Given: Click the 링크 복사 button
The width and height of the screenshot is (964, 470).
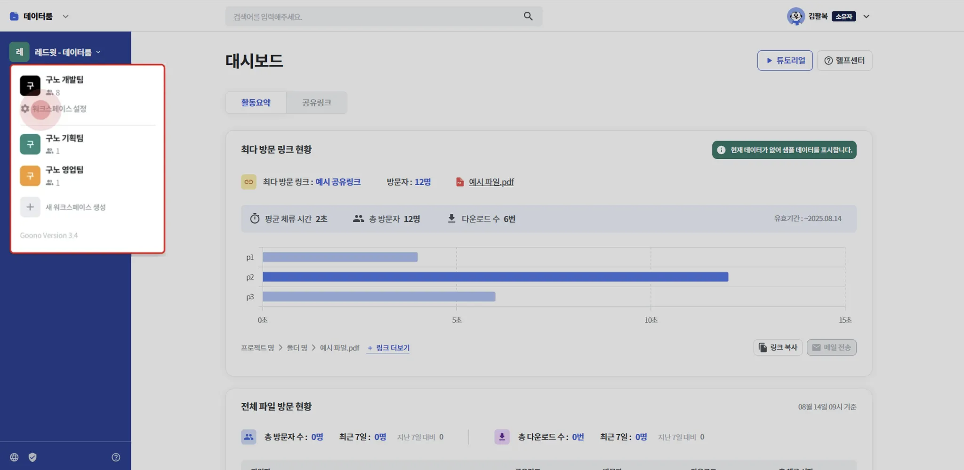Looking at the screenshot, I should click(x=778, y=347).
